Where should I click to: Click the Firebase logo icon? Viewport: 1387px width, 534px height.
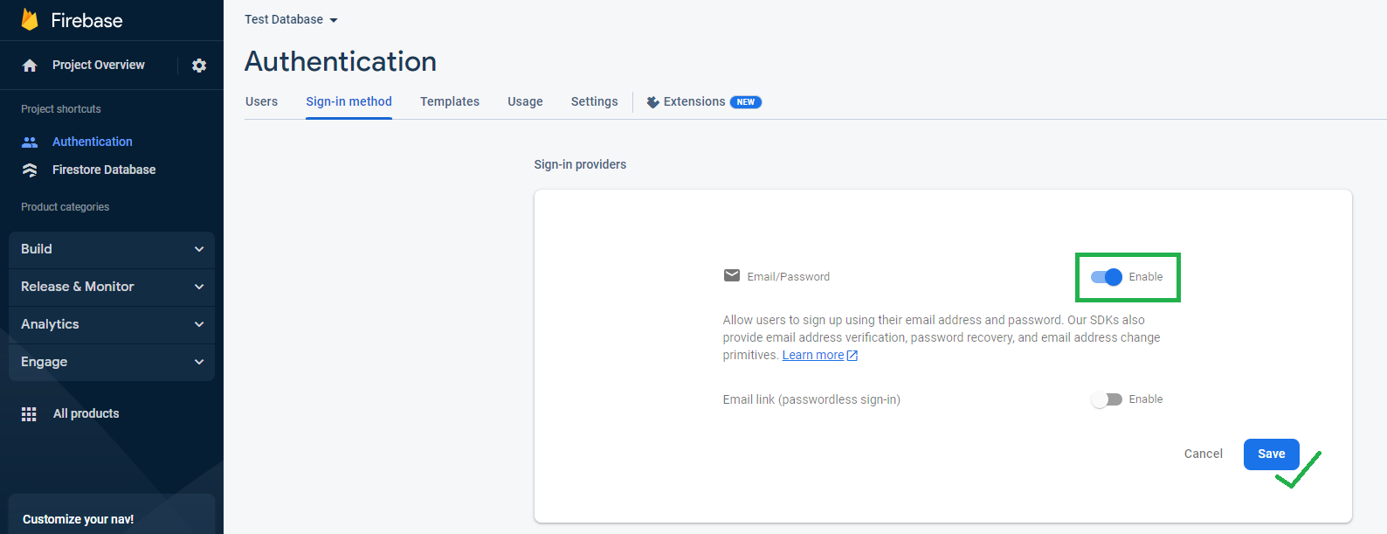point(30,19)
